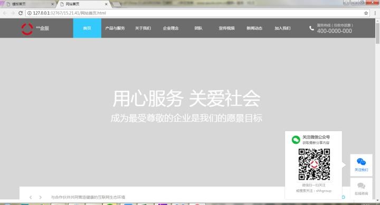Click the 400-0000-000 hotline number
Viewport: 380px width, 205px height.
335,31
